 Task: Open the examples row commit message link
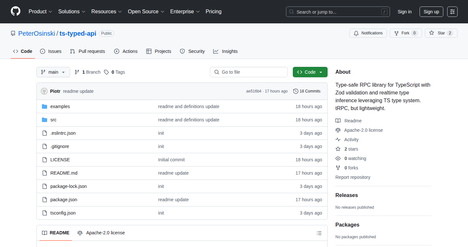coord(189,106)
